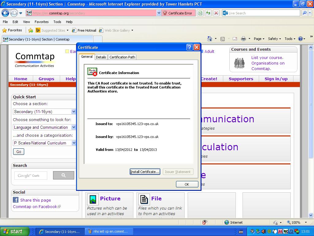The width and height of the screenshot is (314, 236).
Task: Click the Facebook share icon
Action: pyautogui.click(x=16, y=200)
